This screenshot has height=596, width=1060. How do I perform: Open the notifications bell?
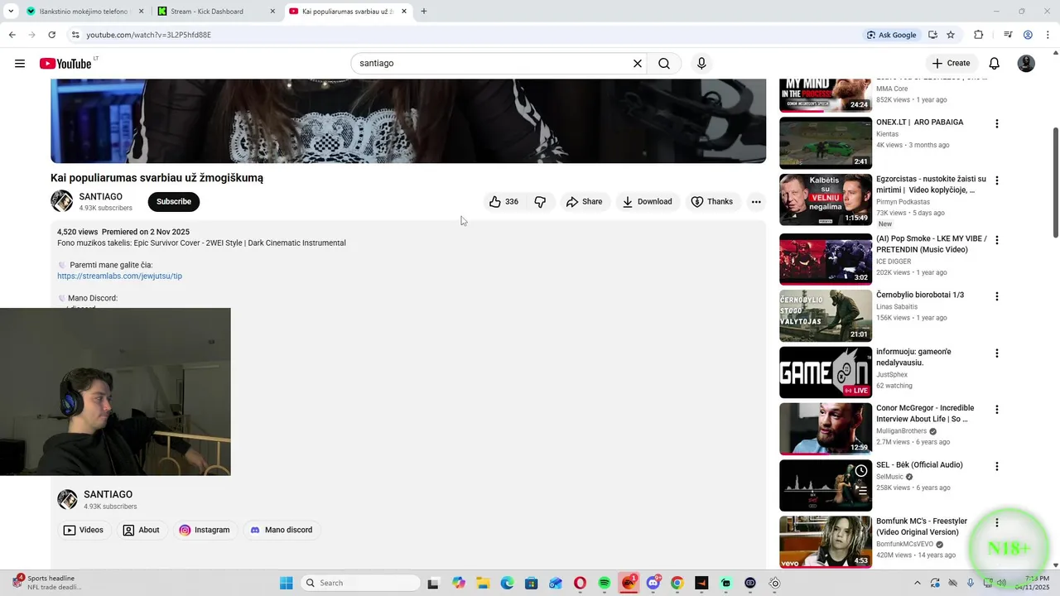(x=995, y=64)
